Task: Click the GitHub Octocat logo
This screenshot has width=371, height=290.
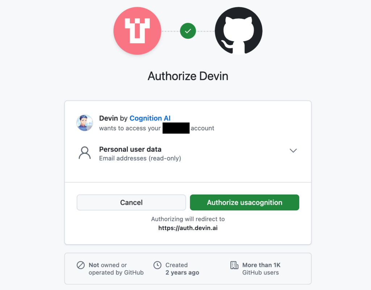Action: point(238,31)
